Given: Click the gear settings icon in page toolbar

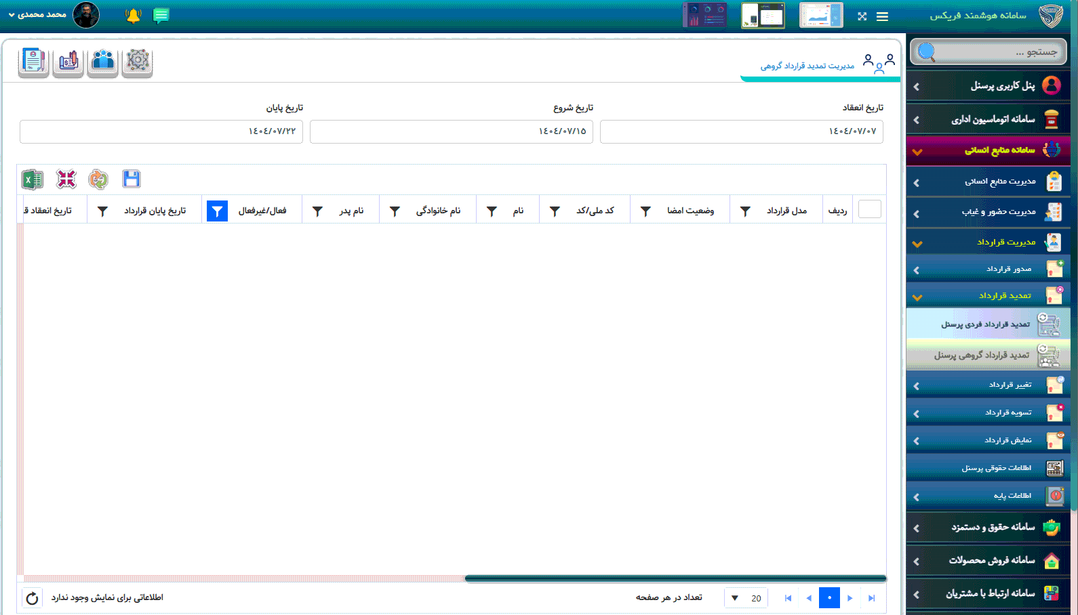Looking at the screenshot, I should coord(138,62).
